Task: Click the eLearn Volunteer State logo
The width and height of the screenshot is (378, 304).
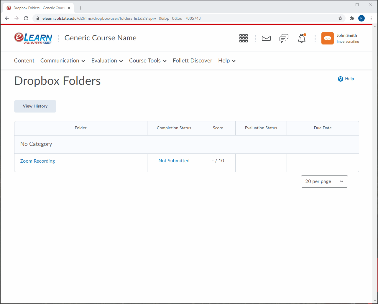Action: (33, 38)
